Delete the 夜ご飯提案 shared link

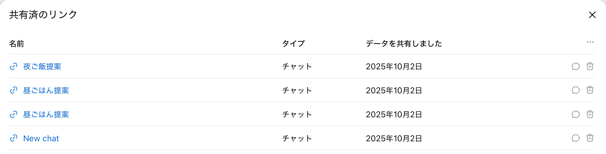coord(590,66)
